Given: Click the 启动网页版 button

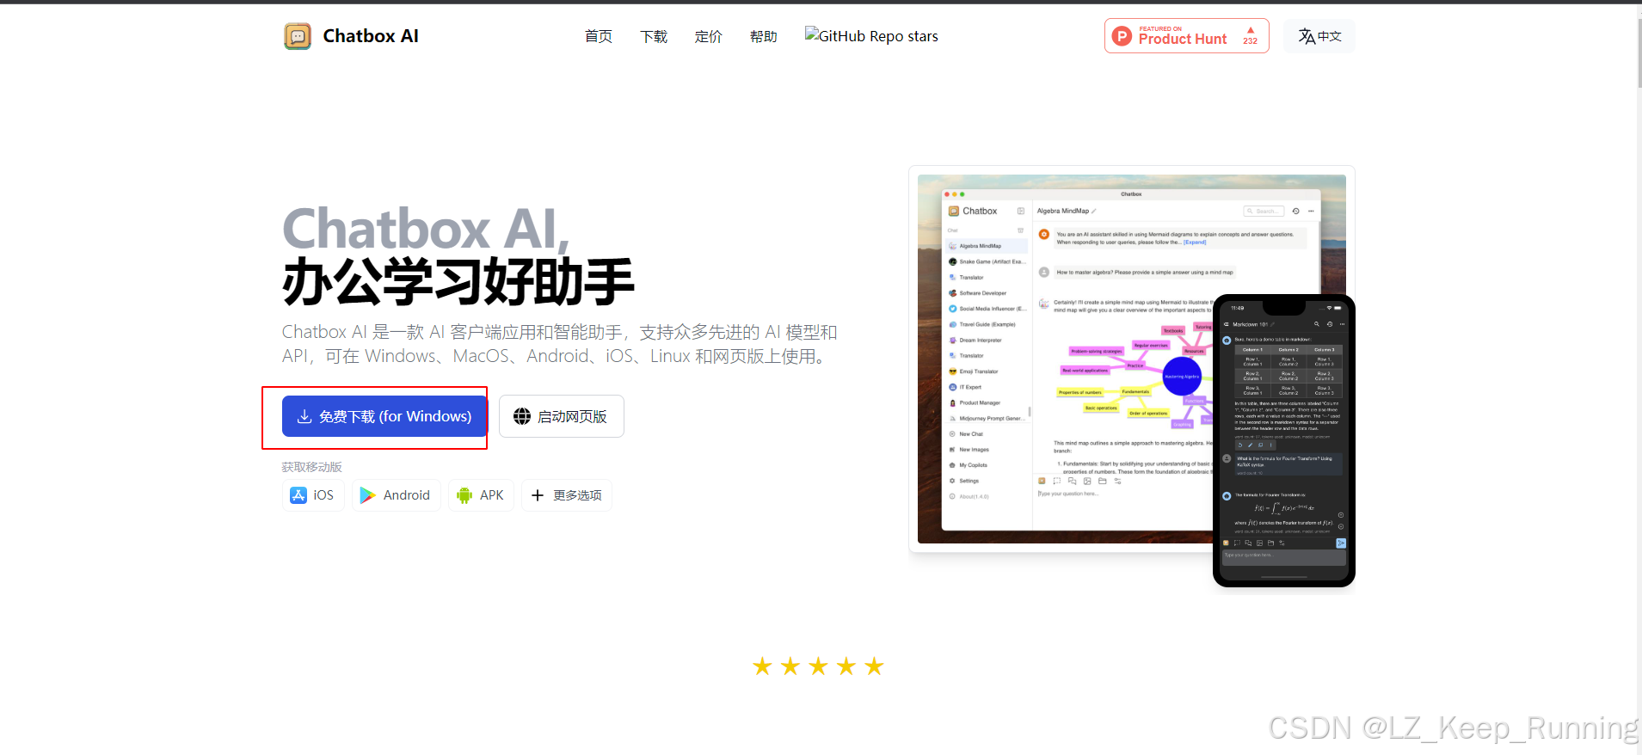Looking at the screenshot, I should click(x=562, y=416).
